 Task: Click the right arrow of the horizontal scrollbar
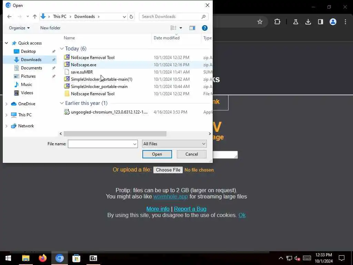click(210, 134)
